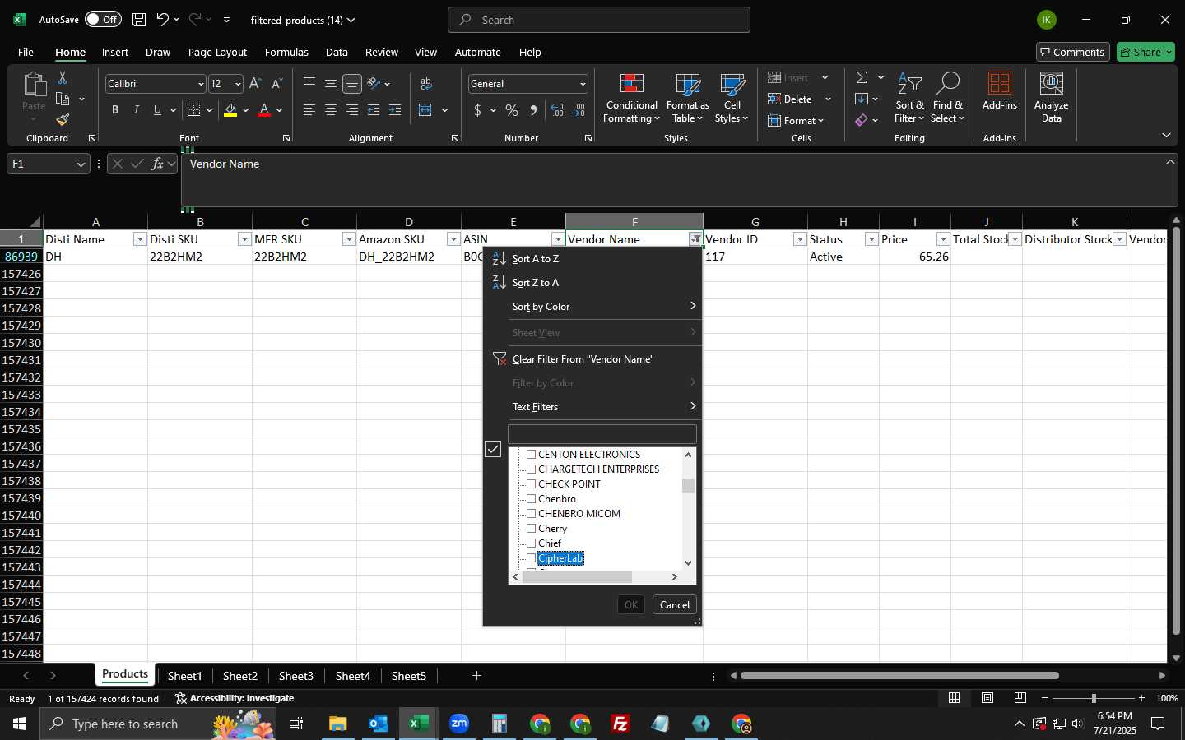Click Increase Decimal icon
The height and width of the screenshot is (740, 1185).
pyautogui.click(x=557, y=110)
